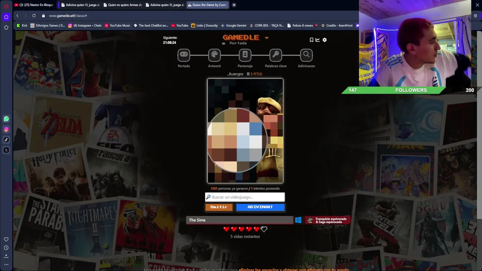Open The best ChatBot bookmark
Viewport: 482px width, 271px height.
[151, 26]
